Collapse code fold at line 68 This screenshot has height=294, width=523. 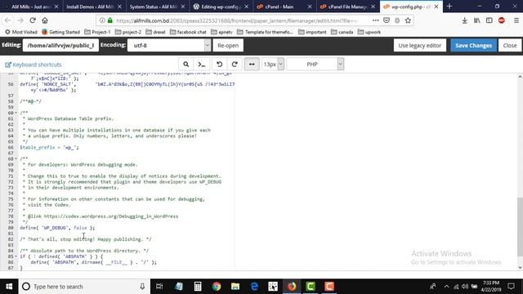coord(16,158)
